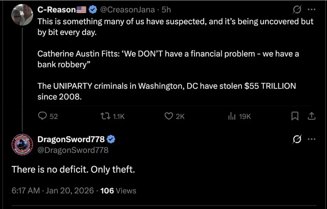
Task: Repost C-Reason's post
Action: [105, 116]
